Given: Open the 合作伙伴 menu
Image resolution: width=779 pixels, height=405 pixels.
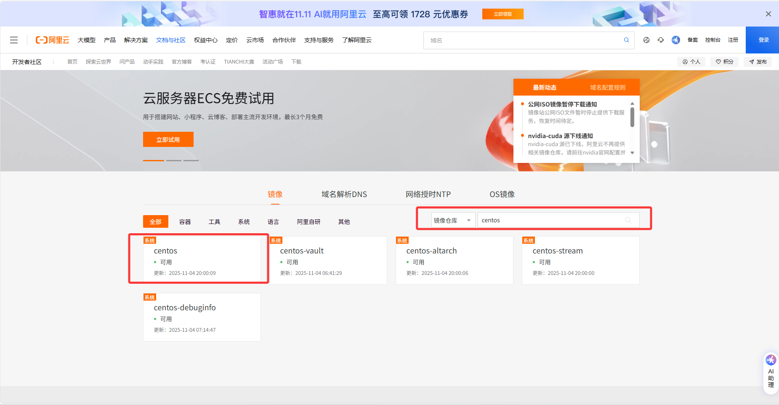Looking at the screenshot, I should [x=284, y=40].
